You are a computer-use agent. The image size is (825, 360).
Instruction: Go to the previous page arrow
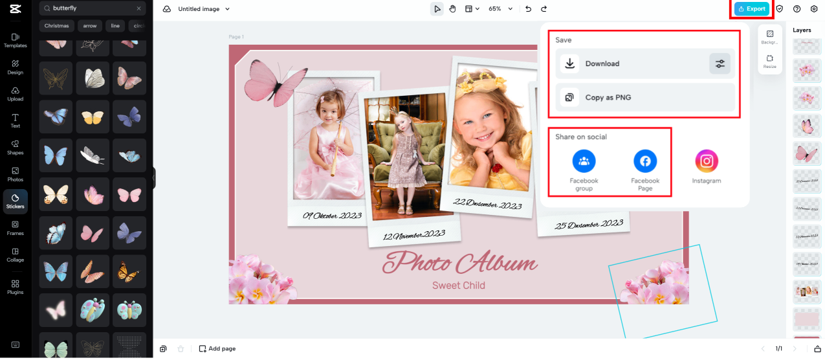click(x=763, y=348)
